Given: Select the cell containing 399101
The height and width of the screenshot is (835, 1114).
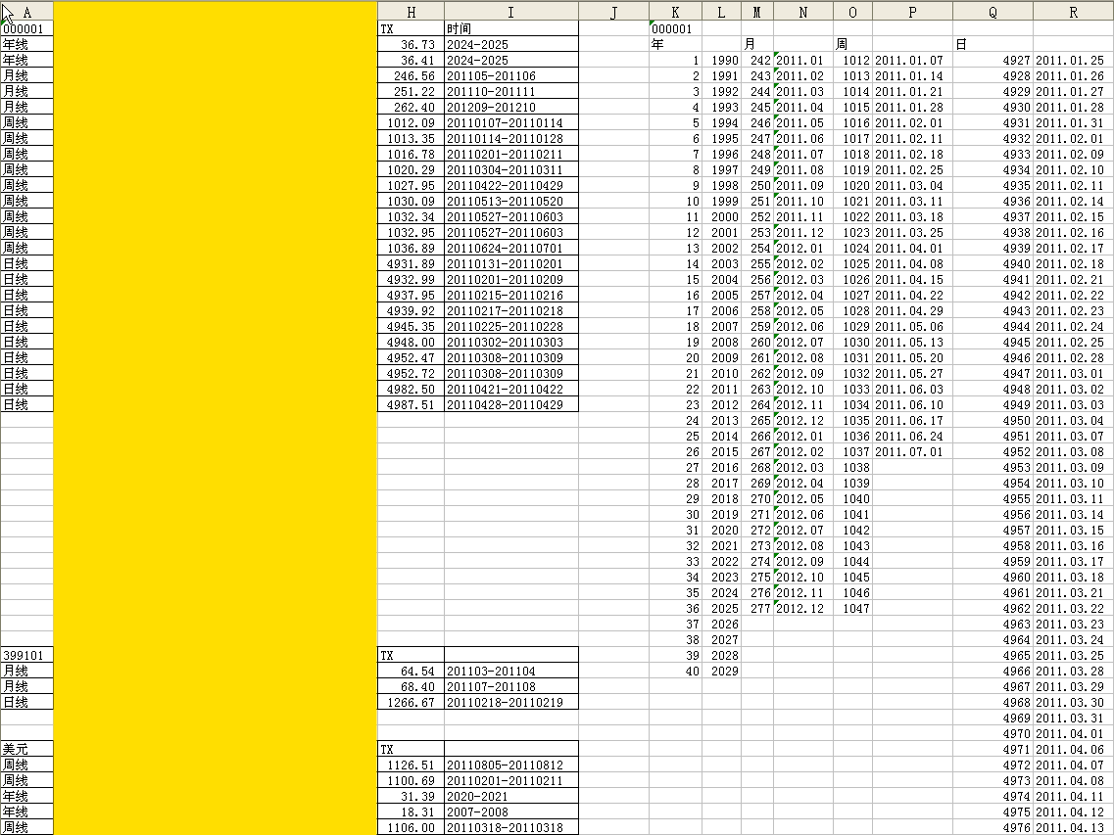Looking at the screenshot, I should (26, 656).
